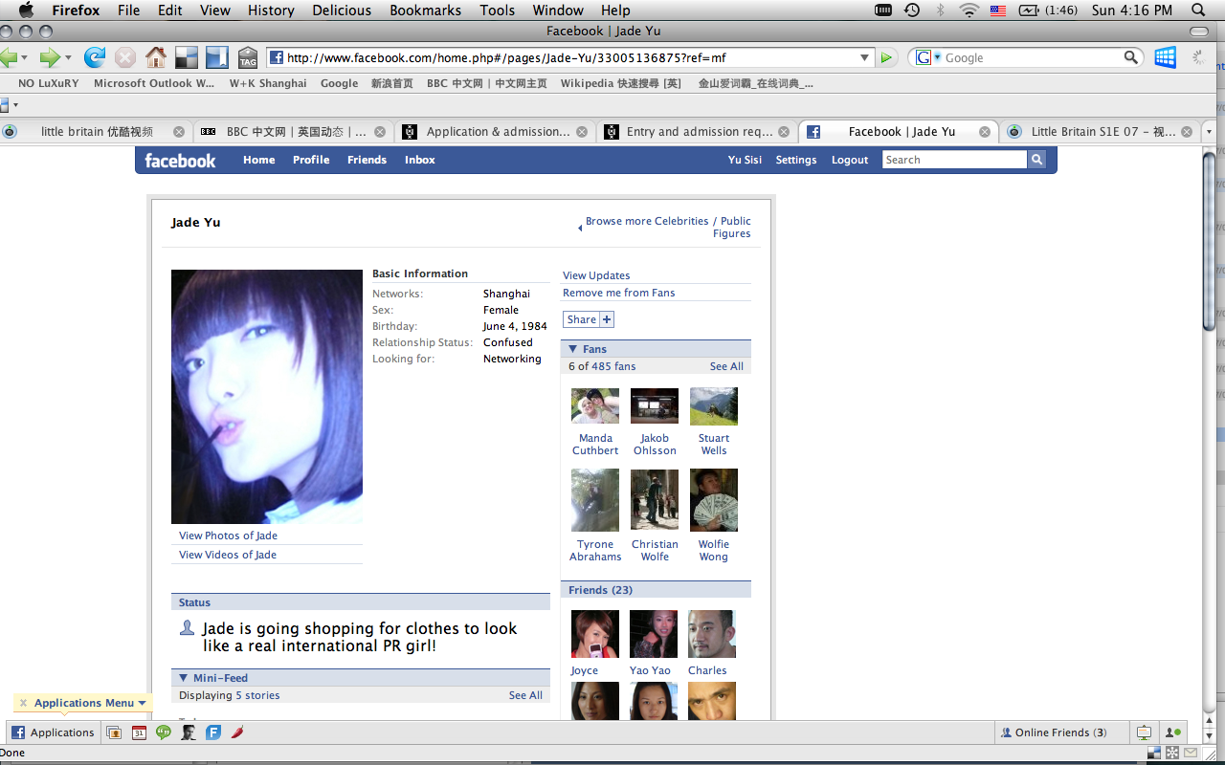Open the URL bar history dropdown
Screen dimensions: 1225x765
pyautogui.click(x=865, y=57)
